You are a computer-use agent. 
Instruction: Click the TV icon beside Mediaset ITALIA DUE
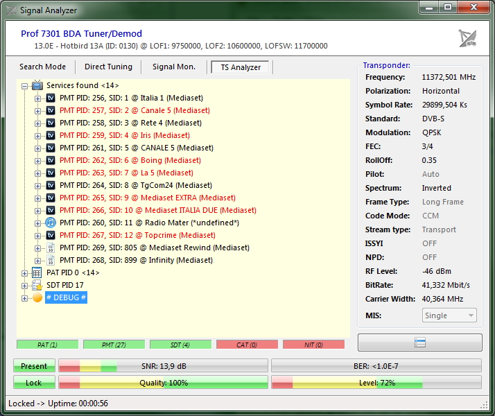(51, 210)
